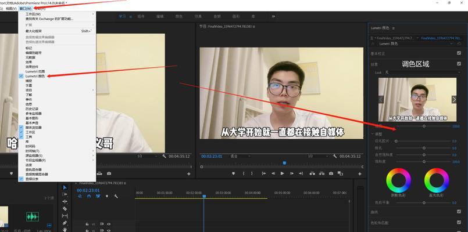The width and height of the screenshot is (468, 232).
Task: Select the Slip tool
Action: [65, 216]
